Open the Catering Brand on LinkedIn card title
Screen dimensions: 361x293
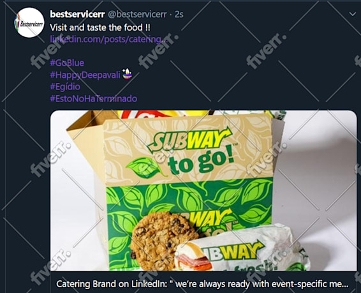(x=202, y=284)
